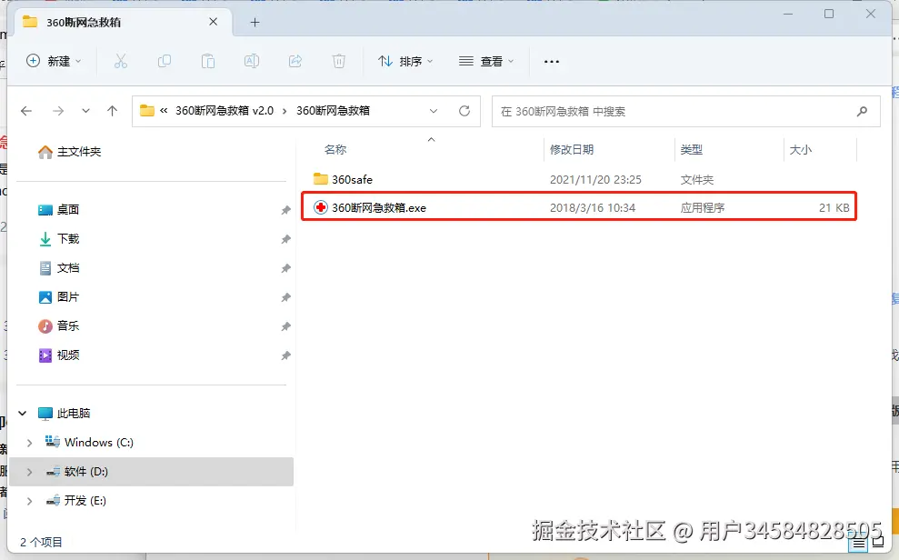Sort by 名称 column header
Screen dimensions: 899x560
pyautogui.click(x=335, y=150)
